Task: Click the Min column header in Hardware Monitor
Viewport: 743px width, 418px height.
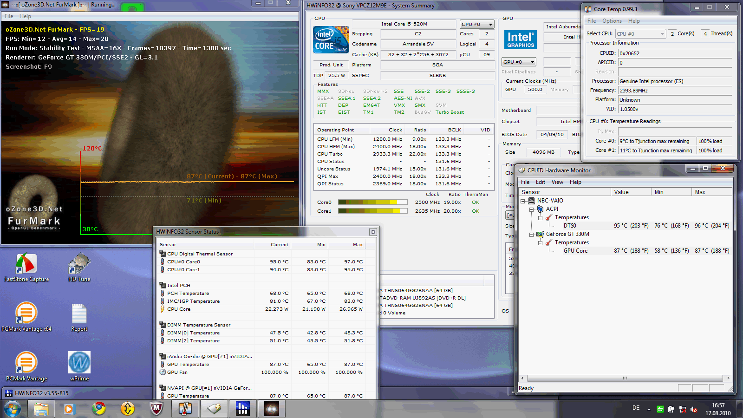Action: [x=671, y=192]
